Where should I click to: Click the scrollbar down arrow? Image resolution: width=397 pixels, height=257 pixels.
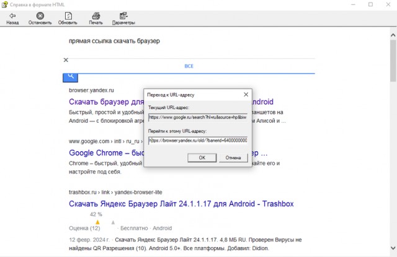[x=393, y=248]
